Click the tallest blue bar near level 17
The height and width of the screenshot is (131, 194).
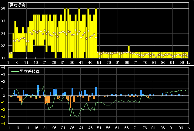point(38,90)
